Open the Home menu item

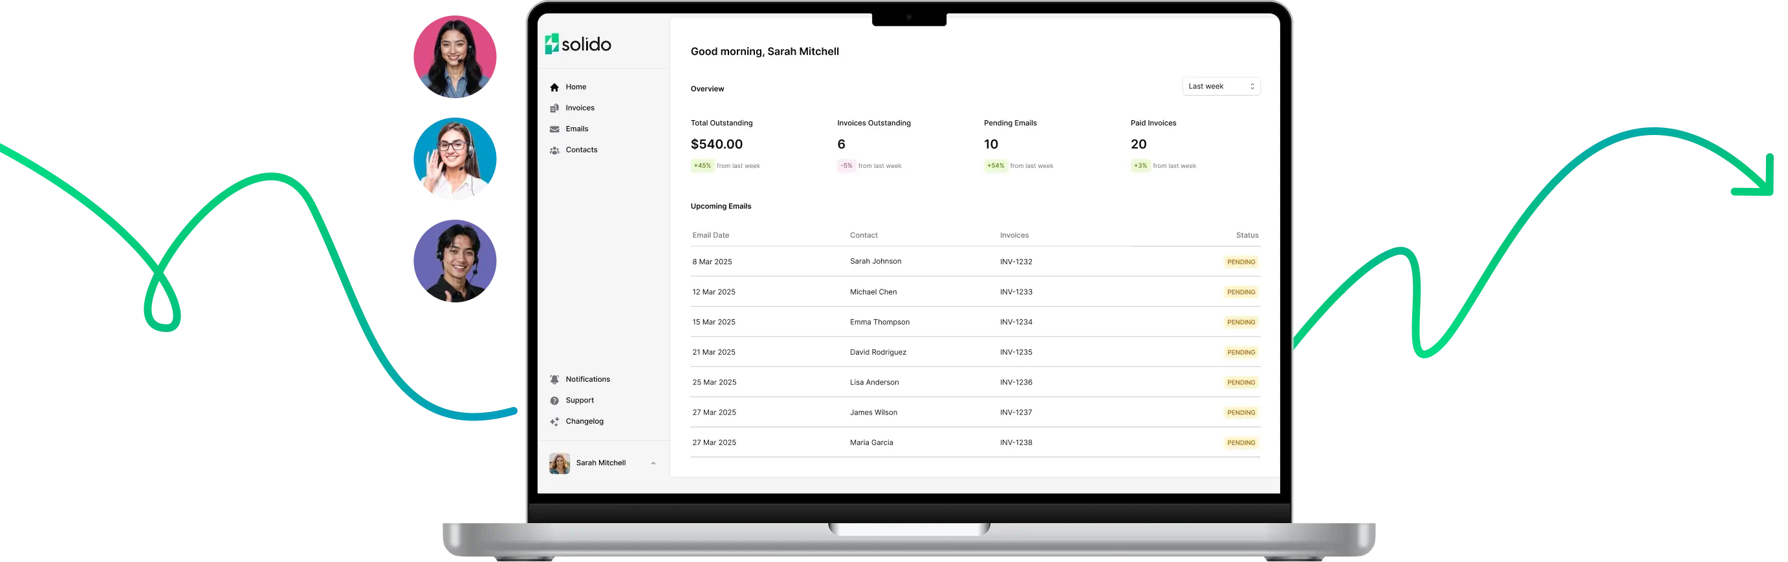point(576,87)
